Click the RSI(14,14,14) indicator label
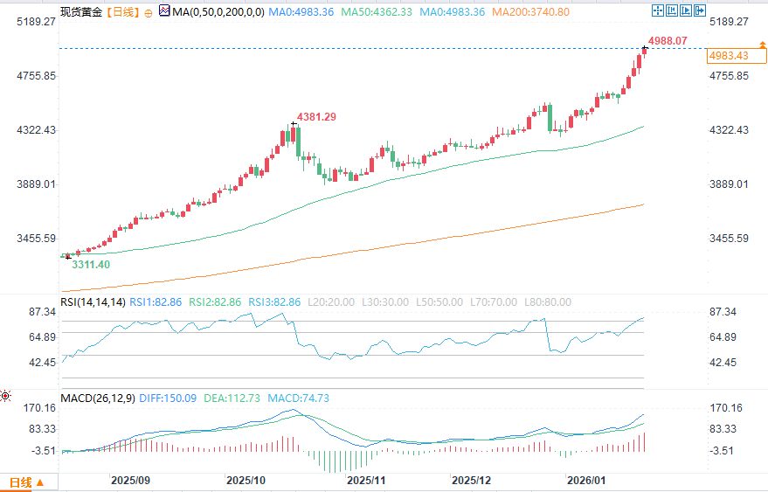Screen dimensions: 768x492 (93, 302)
